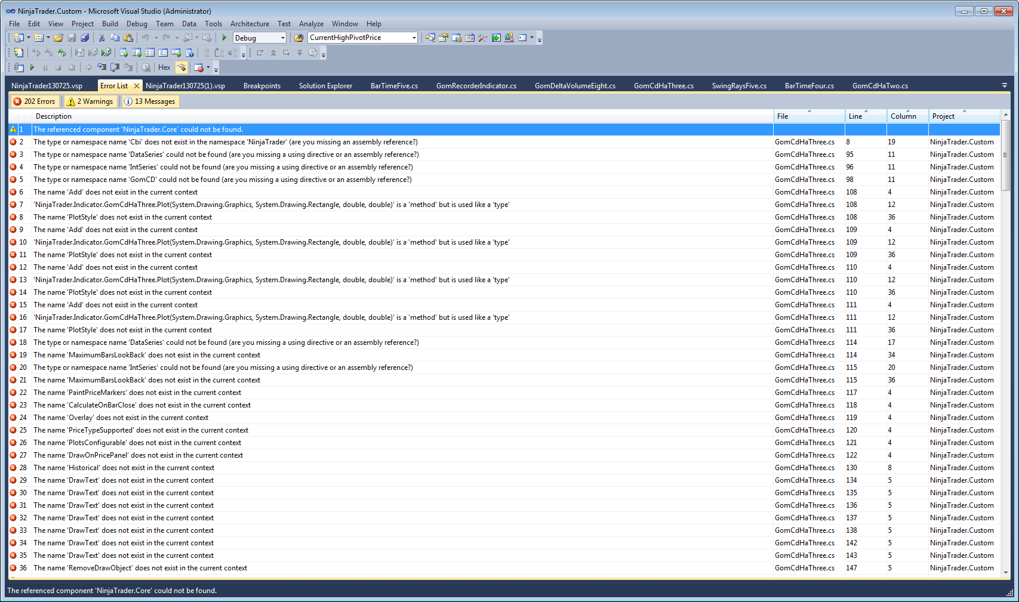Expand the Add New Item dropdown arrow
This screenshot has height=602, width=1019.
click(x=48, y=38)
